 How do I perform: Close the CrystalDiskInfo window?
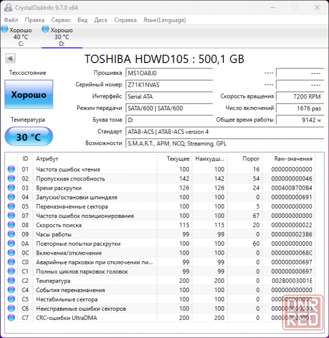click(317, 8)
